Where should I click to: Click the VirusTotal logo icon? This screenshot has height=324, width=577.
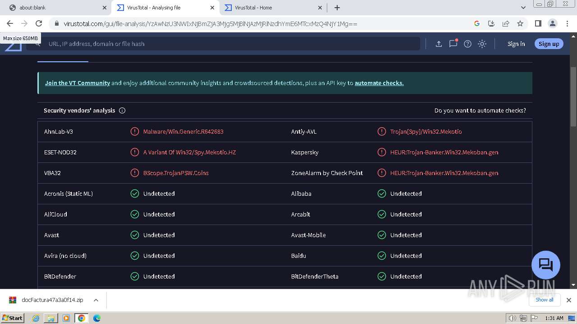(14, 46)
